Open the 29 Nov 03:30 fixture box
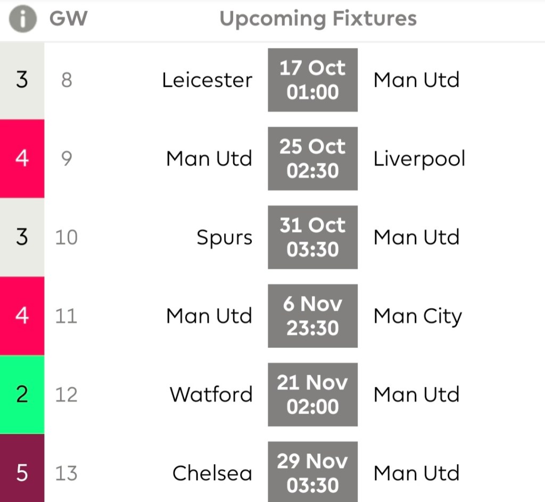Screen dimensions: 545x502 [x=312, y=473]
